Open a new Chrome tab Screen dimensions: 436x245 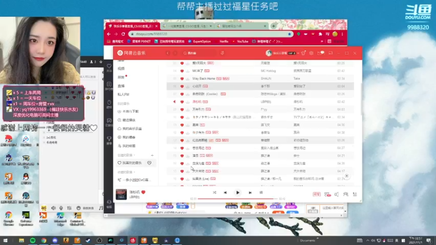point(274,26)
